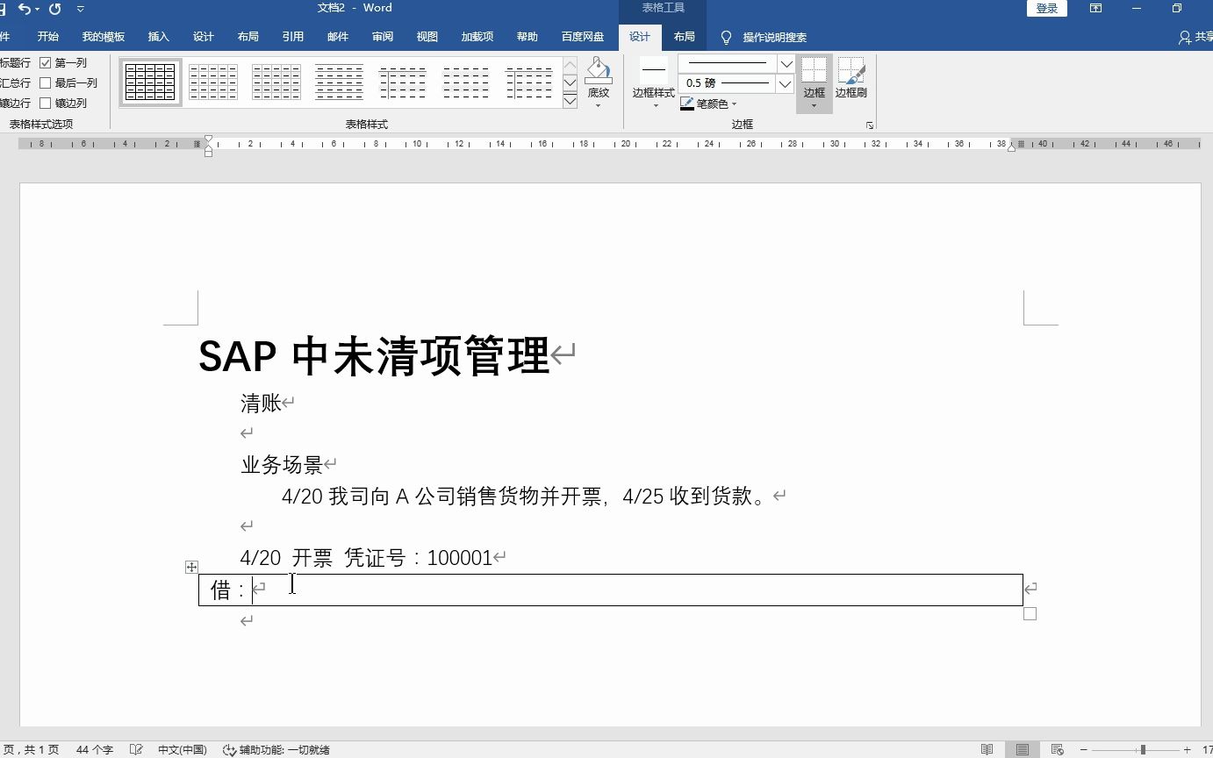Open the borders dialog launcher
The width and height of the screenshot is (1213, 758).
click(870, 125)
